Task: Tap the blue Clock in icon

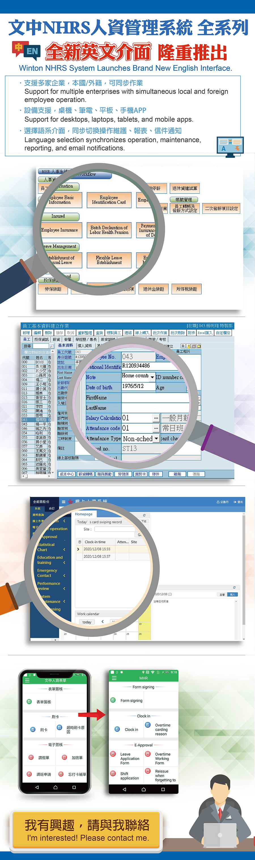Action: (117, 729)
